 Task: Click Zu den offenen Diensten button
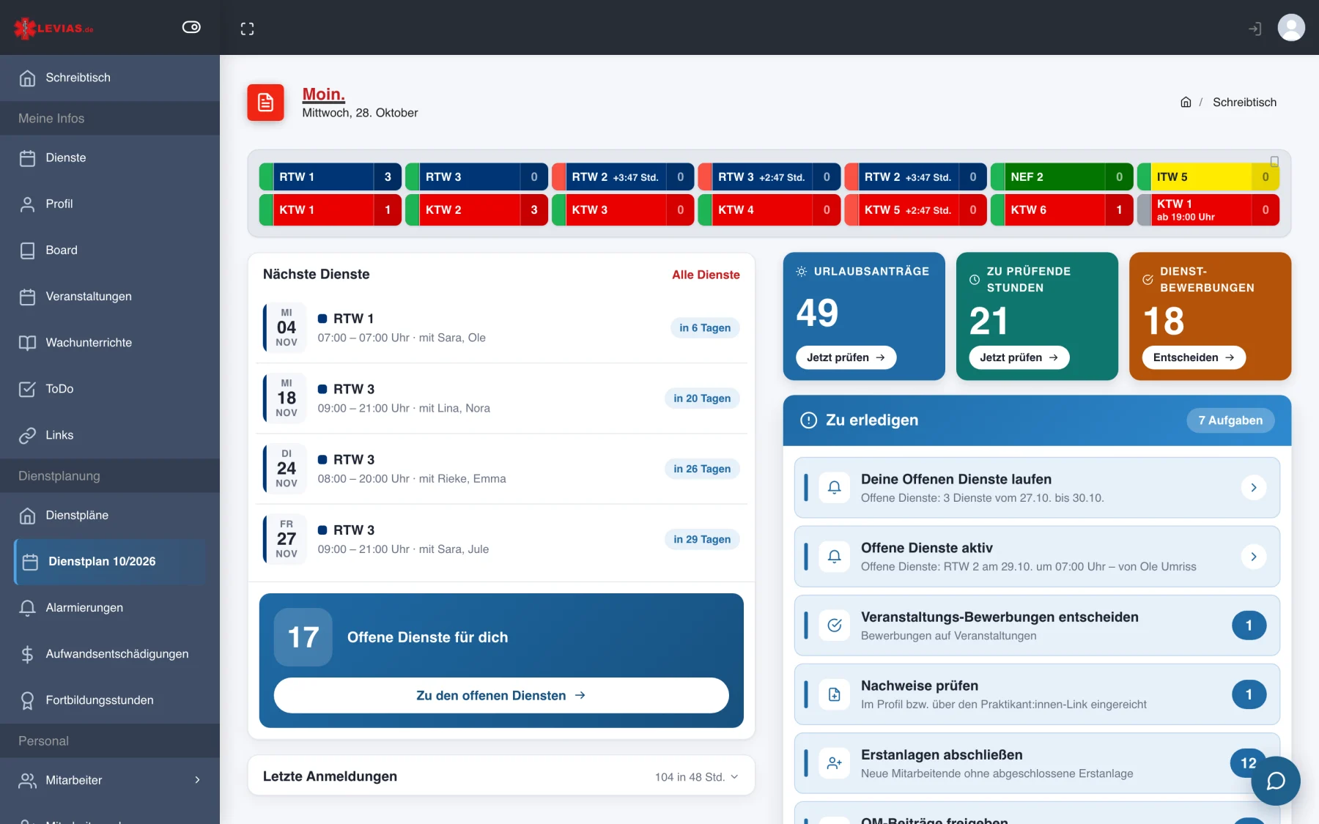click(501, 695)
